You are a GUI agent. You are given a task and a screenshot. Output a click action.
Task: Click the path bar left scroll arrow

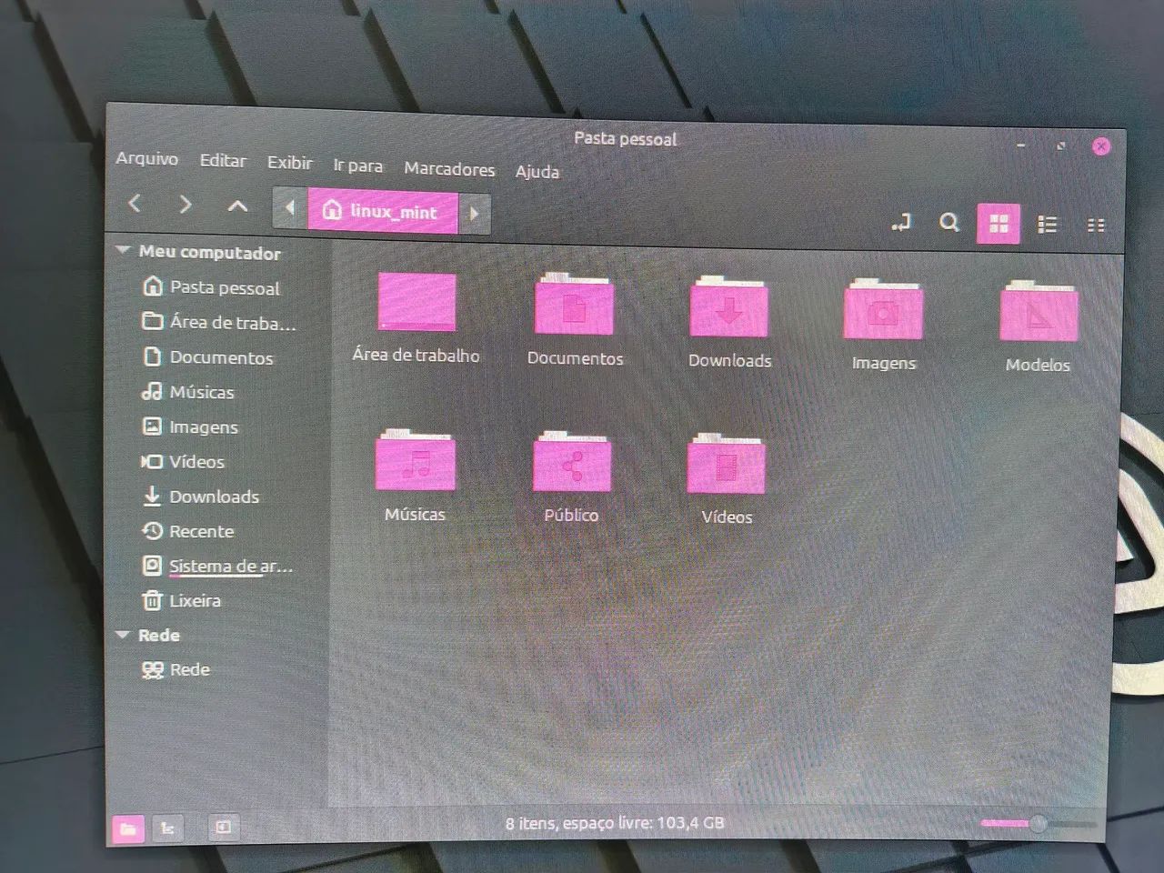point(290,208)
